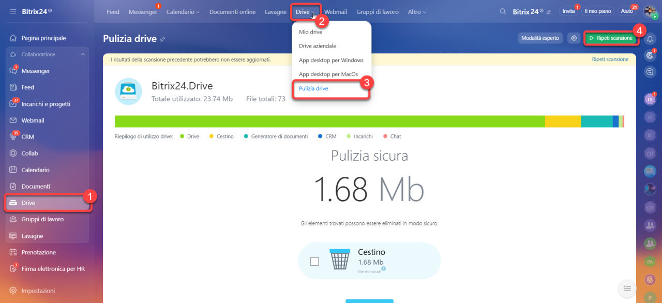662x303 pixels.
Task: Open Feed tab in top menu
Action: (113, 12)
